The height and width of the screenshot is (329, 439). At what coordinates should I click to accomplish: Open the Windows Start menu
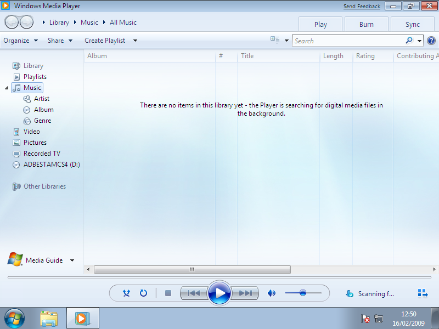click(14, 319)
